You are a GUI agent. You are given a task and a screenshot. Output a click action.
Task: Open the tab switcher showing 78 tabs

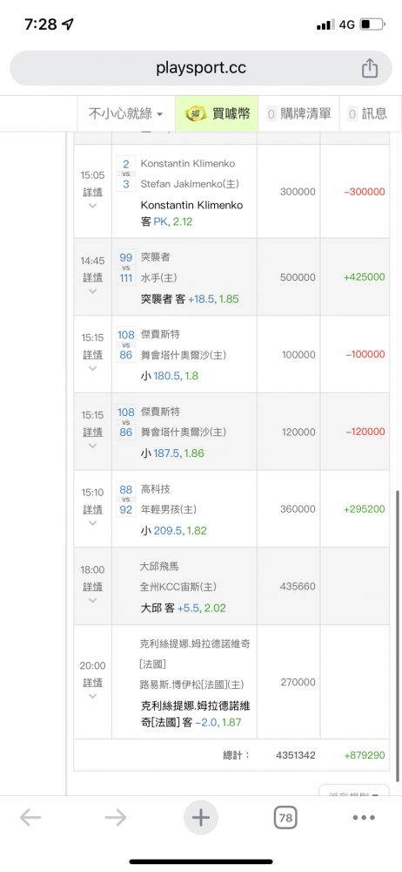pos(285,818)
